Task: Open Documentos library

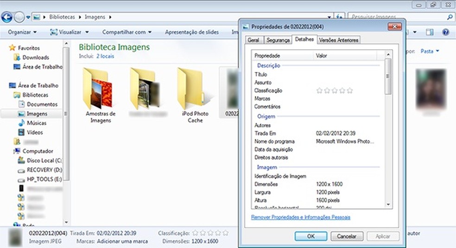Action: click(x=38, y=104)
